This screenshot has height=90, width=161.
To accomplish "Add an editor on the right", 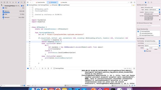I will pyautogui.click(x=134, y=2).
